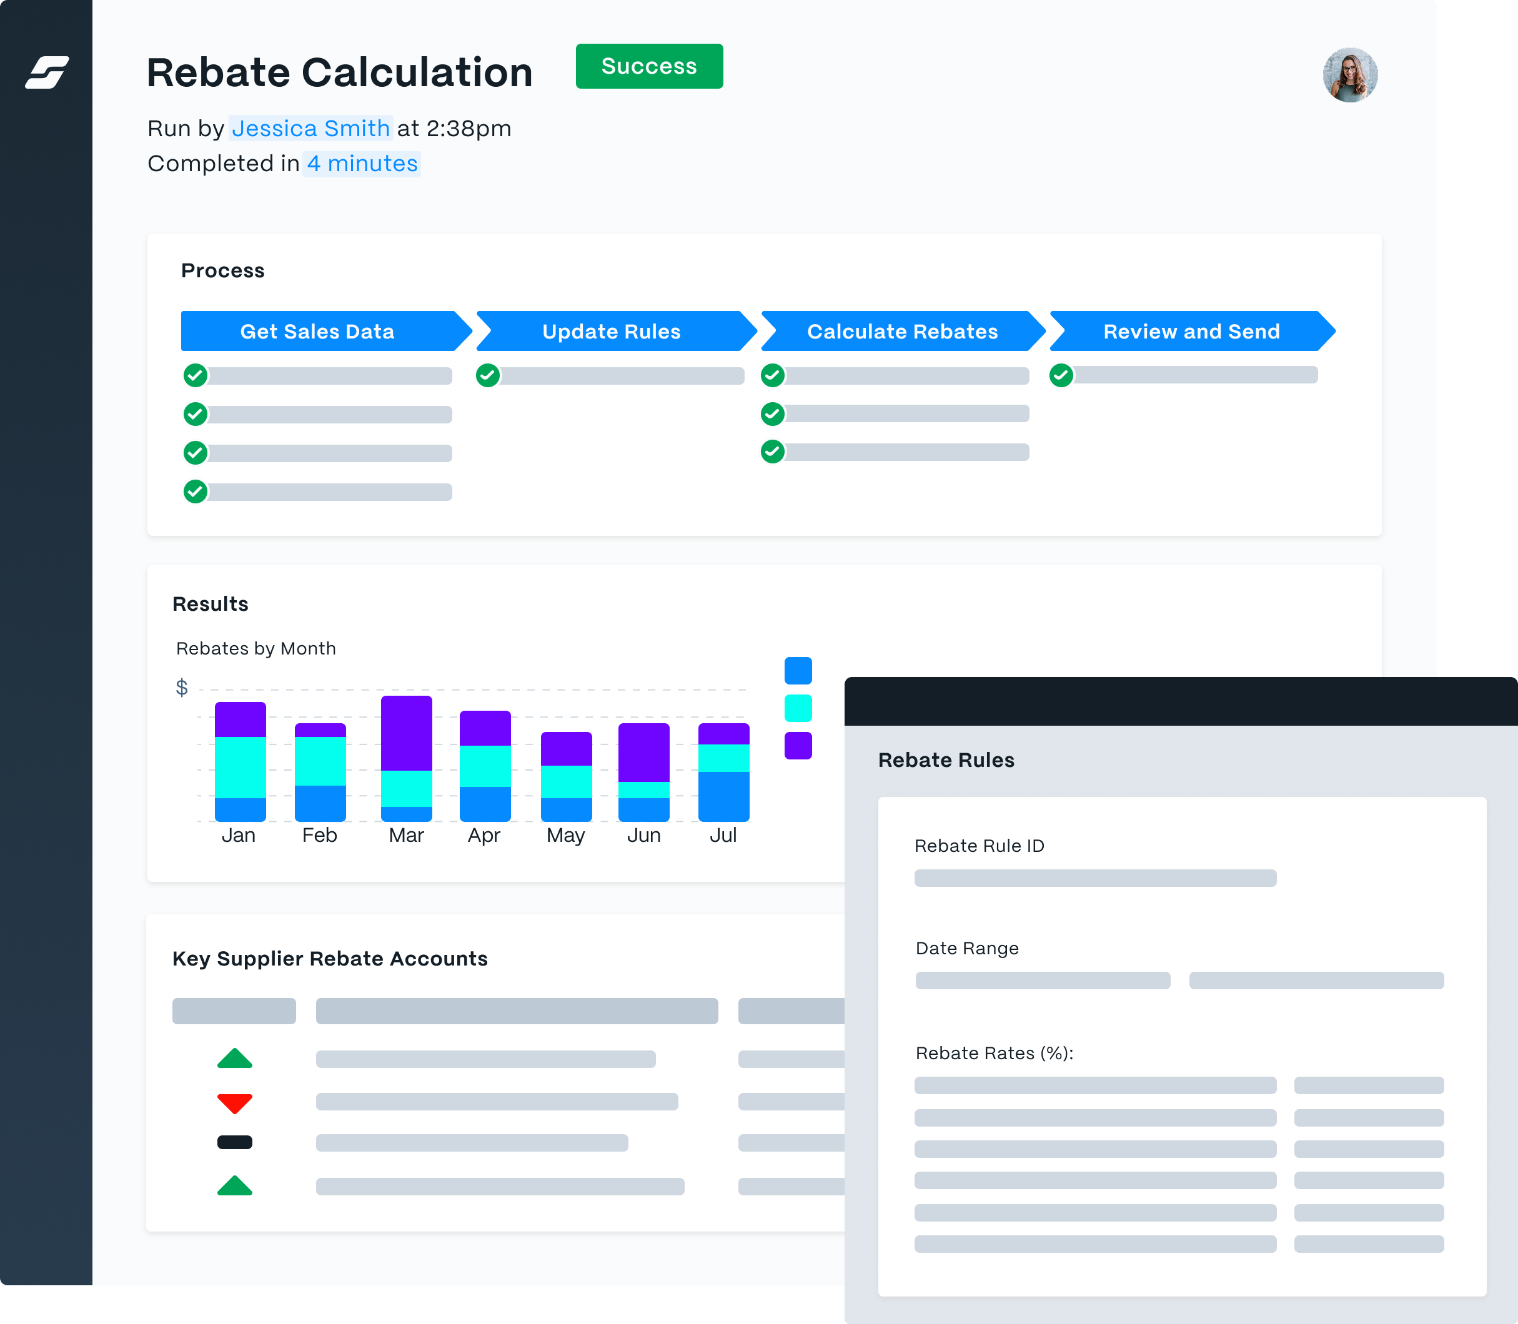
Task: Click the black neutral dash trend icon
Action: coord(235,1142)
